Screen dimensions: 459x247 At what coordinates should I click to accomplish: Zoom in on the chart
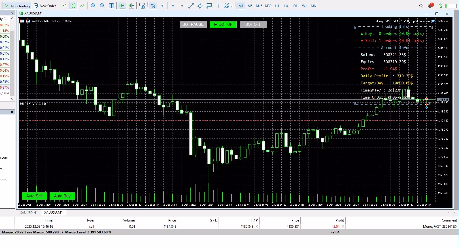click(93, 6)
